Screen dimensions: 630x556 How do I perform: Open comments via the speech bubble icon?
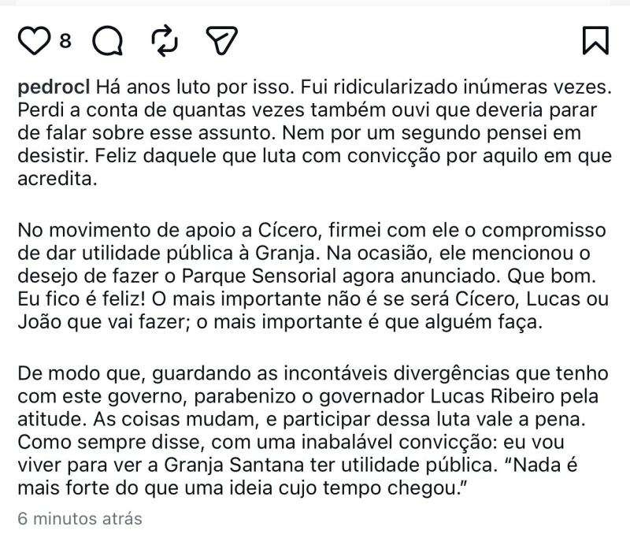coord(107,40)
